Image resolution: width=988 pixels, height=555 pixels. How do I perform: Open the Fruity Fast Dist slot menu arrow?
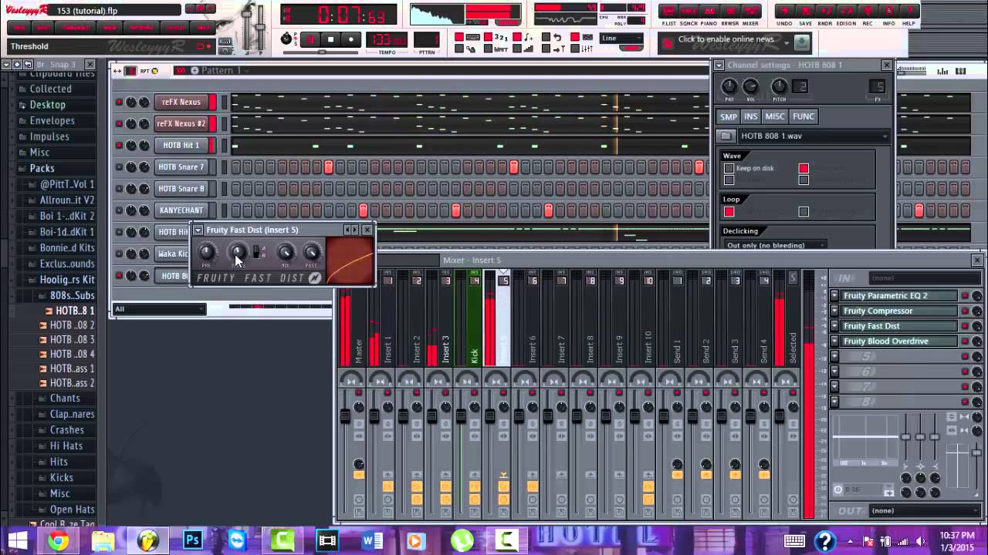[x=834, y=326]
